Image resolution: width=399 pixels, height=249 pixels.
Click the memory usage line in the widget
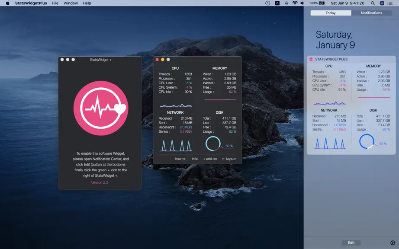[374, 98]
